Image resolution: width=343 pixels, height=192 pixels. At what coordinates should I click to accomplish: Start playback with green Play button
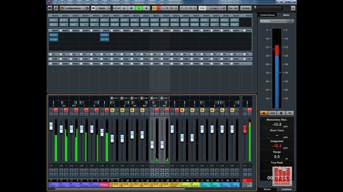point(139,8)
